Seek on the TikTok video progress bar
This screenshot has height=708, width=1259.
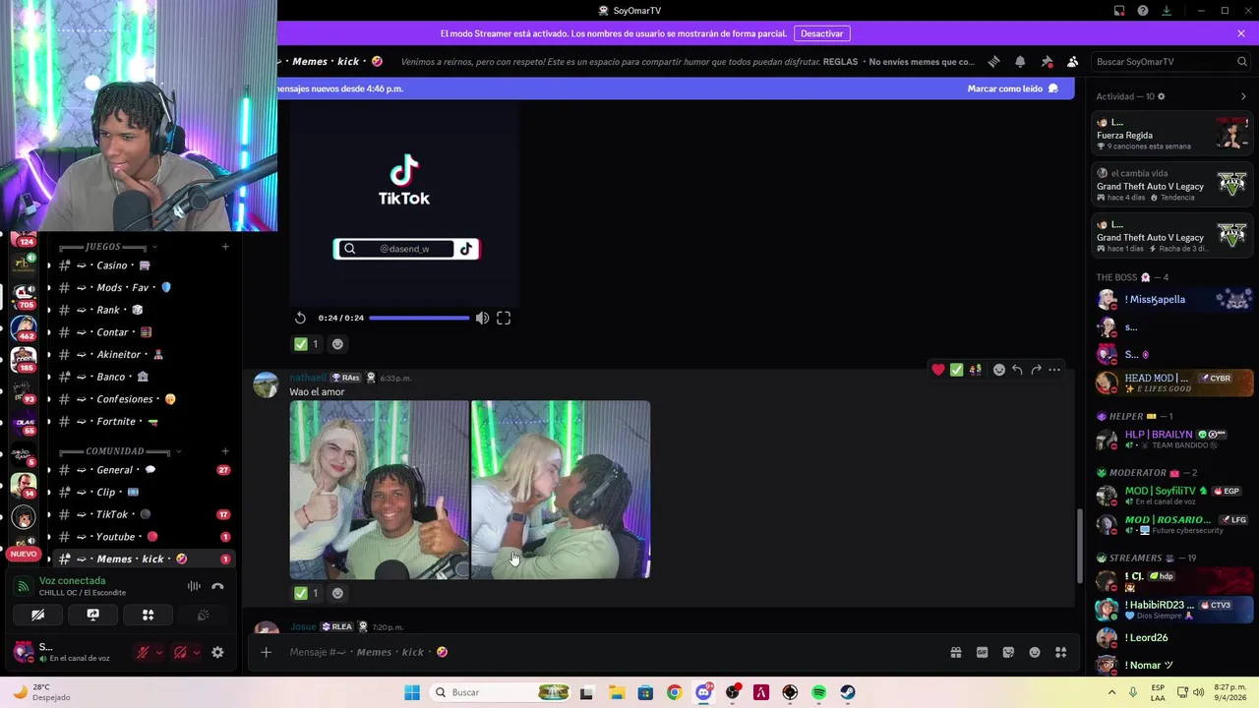point(419,318)
